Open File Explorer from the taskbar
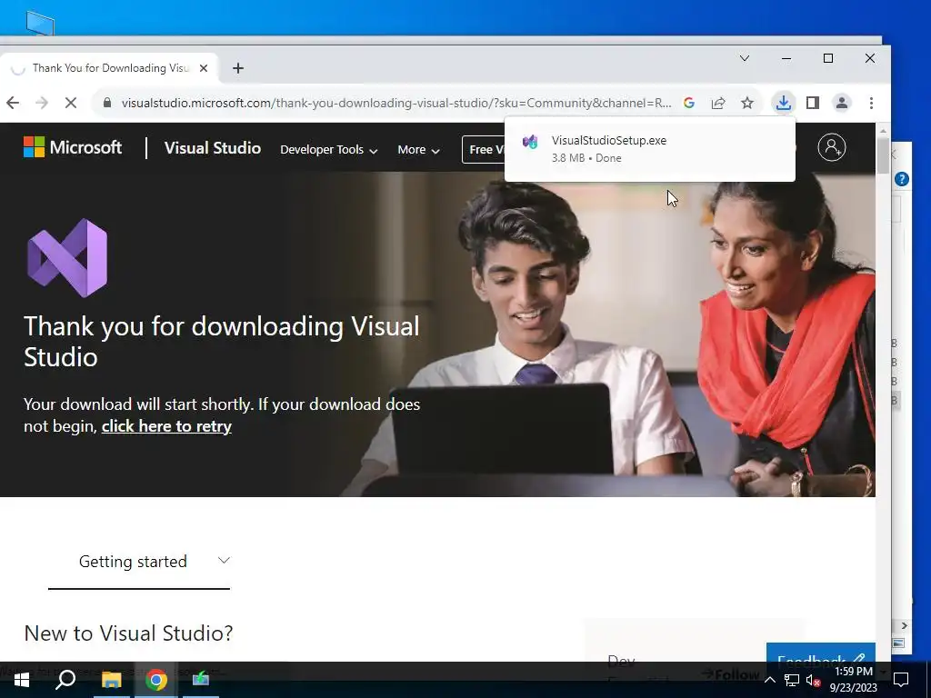 [x=111, y=680]
